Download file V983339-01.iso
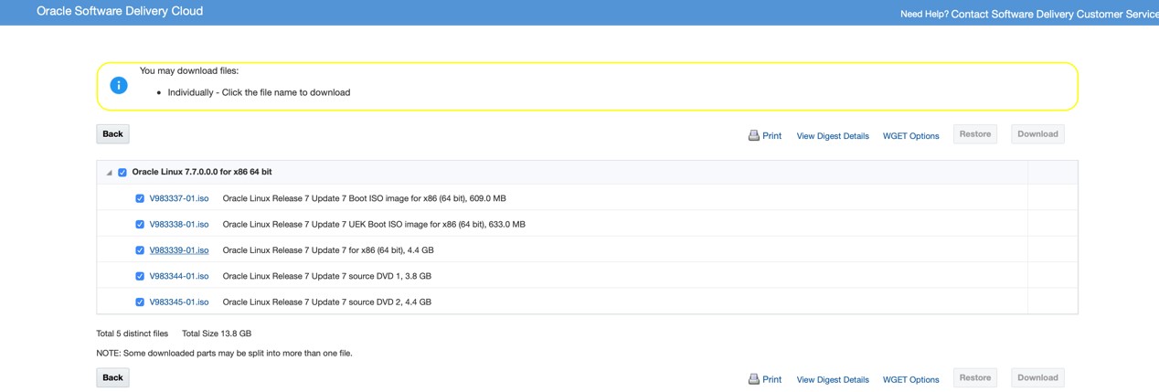Viewport: 1159px width, 392px height. [x=179, y=250]
